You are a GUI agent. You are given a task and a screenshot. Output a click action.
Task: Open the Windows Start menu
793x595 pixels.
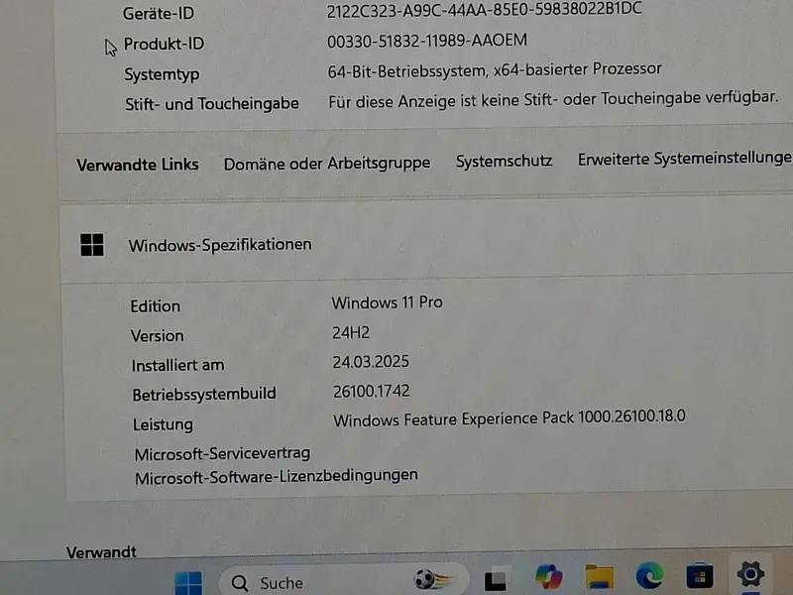click(188, 583)
